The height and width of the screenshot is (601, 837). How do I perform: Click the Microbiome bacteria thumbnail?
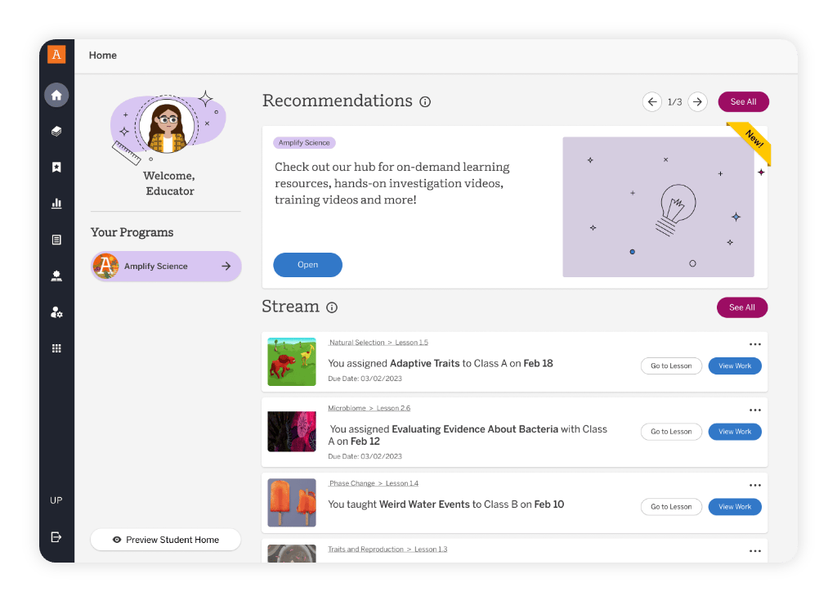[x=292, y=433]
